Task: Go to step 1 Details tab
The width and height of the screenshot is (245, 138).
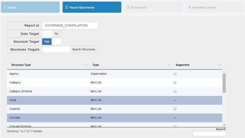Action: (30, 7)
